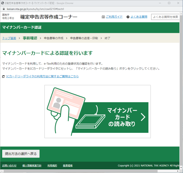
Task: Click the マイナンバーカードの読み取り card reader button
Action: pyautogui.click(x=98, y=111)
